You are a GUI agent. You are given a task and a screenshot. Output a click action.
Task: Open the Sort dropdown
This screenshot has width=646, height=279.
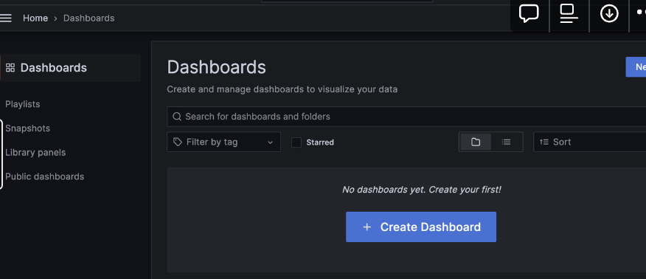click(x=589, y=142)
